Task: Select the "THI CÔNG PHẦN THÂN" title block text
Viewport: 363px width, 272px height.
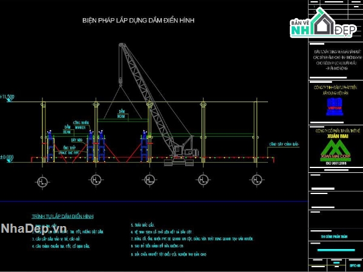Action: [334, 236]
